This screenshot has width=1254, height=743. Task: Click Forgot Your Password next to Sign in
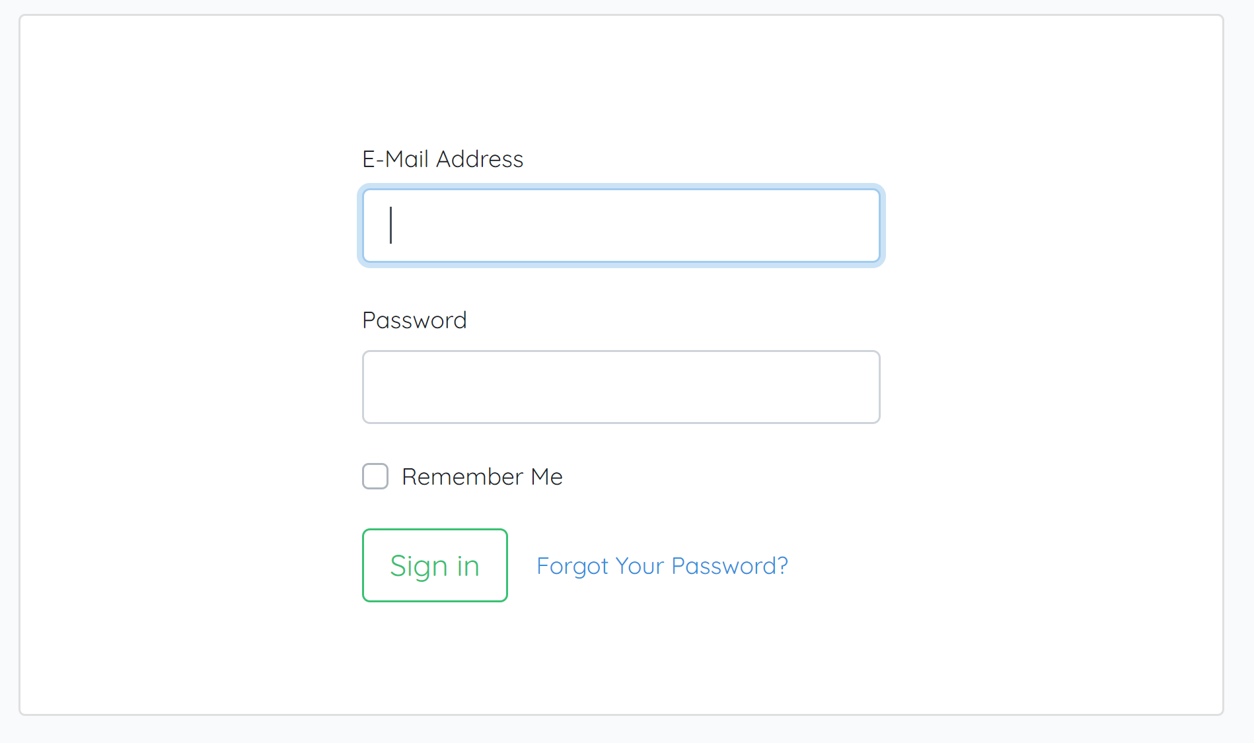[662, 566]
